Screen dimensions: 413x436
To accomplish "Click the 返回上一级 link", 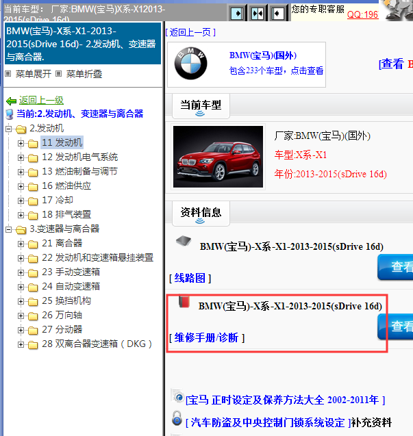I will pyautogui.click(x=41, y=101).
